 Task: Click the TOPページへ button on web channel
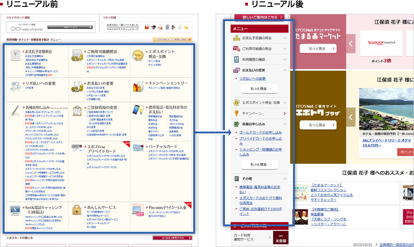tap(70, 27)
